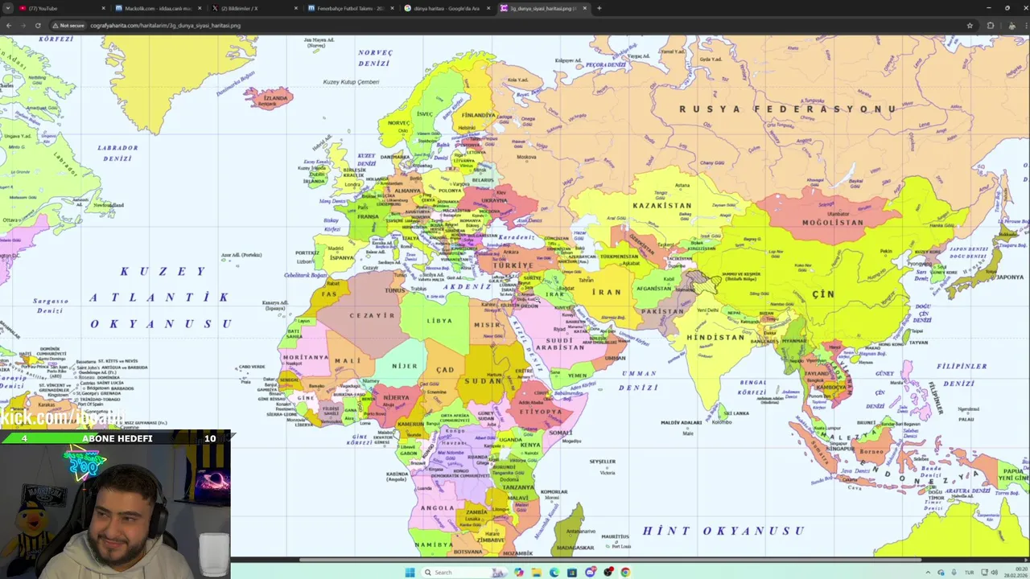Open the recording app taskbar icon
Viewport: 1030px width, 579px height.
(608, 572)
